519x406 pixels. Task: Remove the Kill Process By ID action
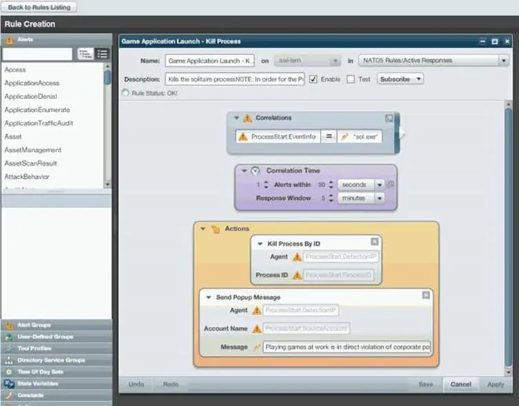374,242
